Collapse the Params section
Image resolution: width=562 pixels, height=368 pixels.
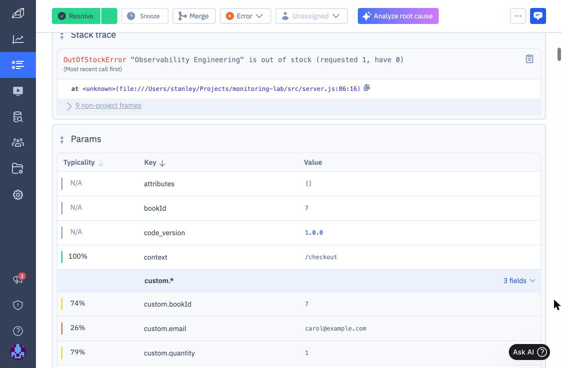[x=62, y=139]
